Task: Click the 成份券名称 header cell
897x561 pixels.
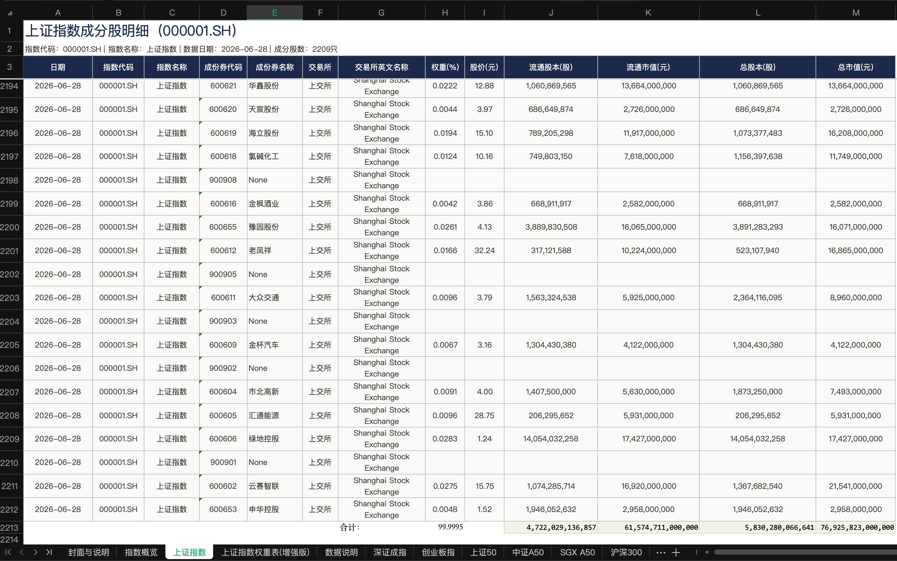Action: click(x=275, y=67)
